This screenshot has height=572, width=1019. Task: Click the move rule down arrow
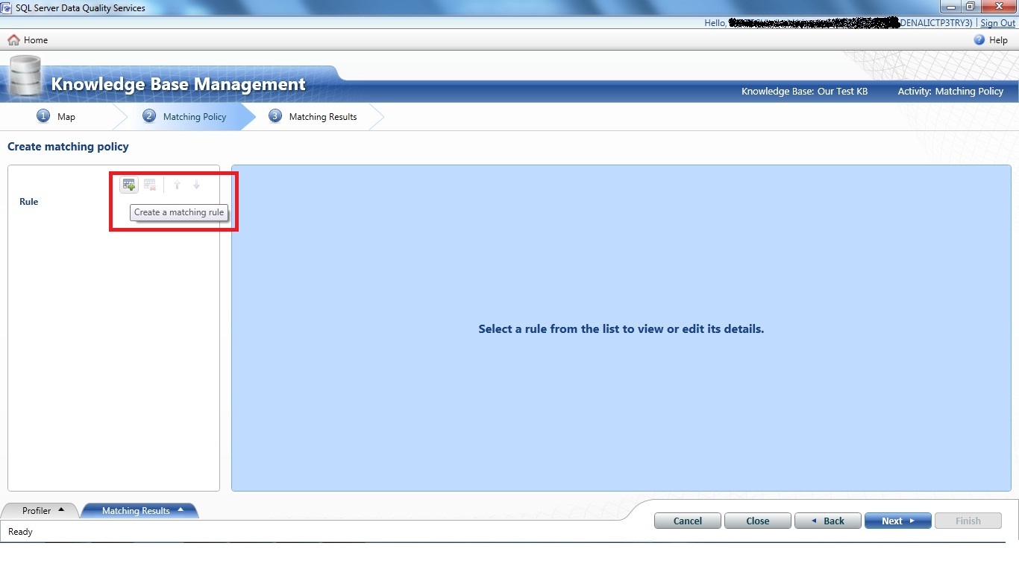(196, 185)
